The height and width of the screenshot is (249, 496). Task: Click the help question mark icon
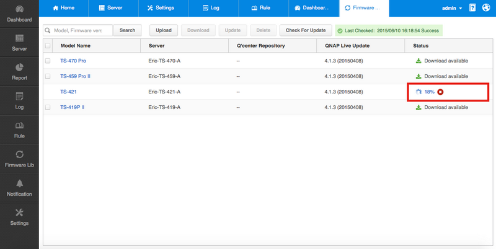pyautogui.click(x=472, y=8)
